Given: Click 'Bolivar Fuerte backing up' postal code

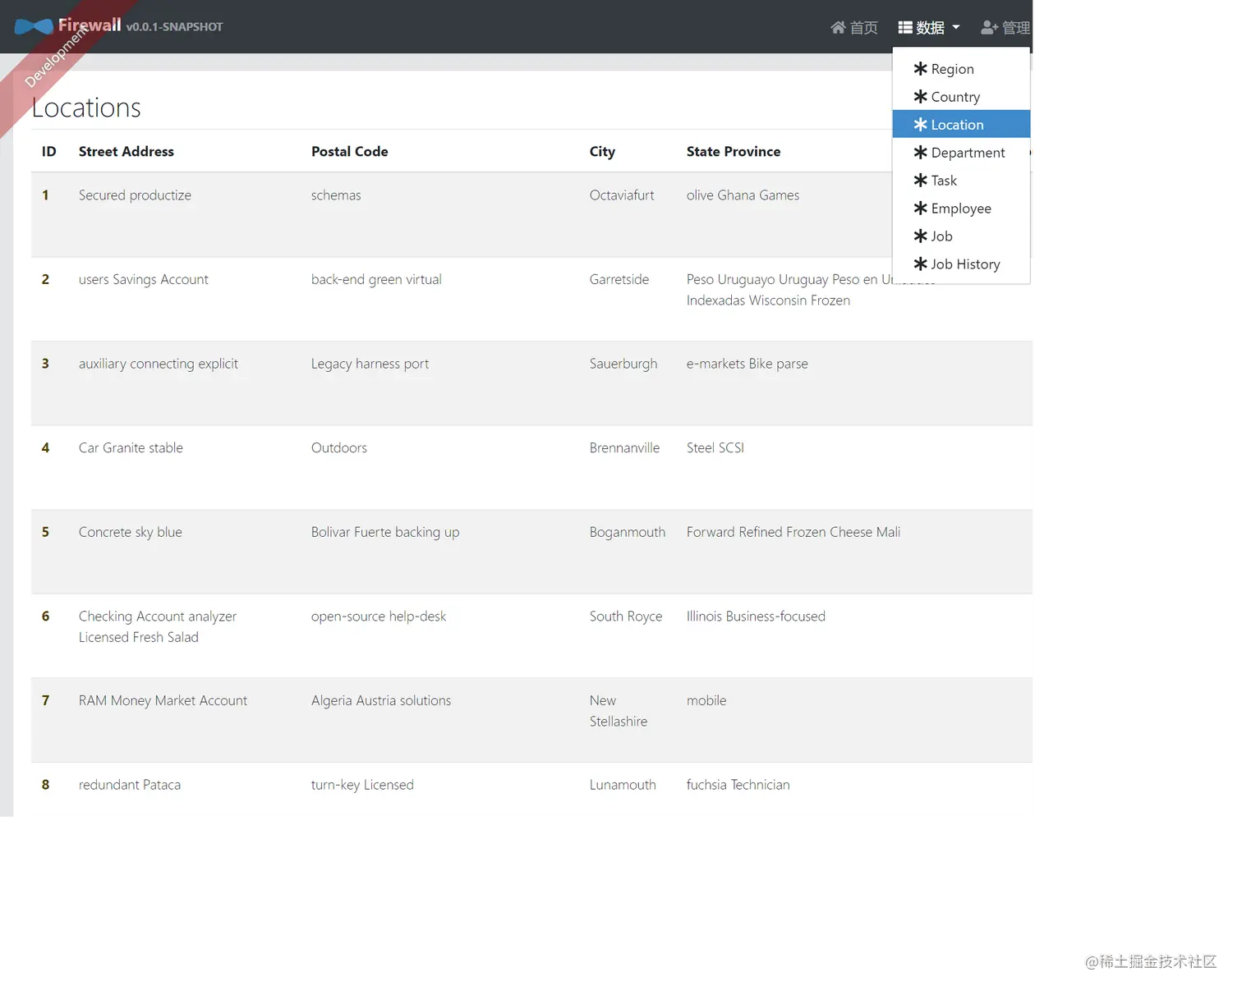Looking at the screenshot, I should (385, 532).
